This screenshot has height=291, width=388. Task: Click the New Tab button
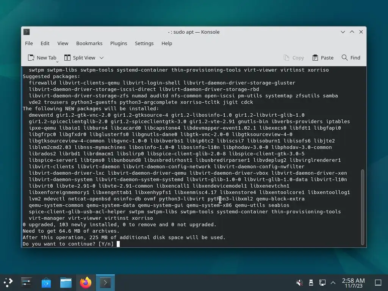click(42, 58)
